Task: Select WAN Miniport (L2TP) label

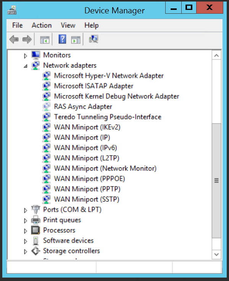Action: tap(87, 158)
